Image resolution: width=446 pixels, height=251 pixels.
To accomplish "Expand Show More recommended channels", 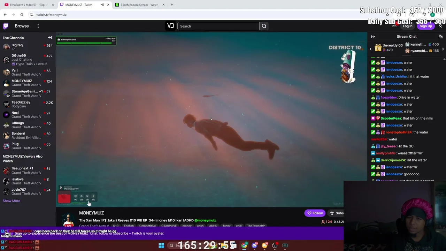I will coord(11,201).
